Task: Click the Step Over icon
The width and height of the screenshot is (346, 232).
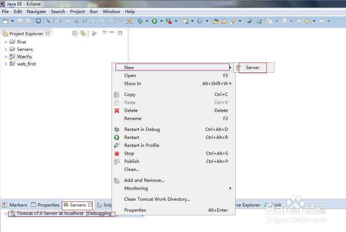Action: pyautogui.click(x=101, y=21)
